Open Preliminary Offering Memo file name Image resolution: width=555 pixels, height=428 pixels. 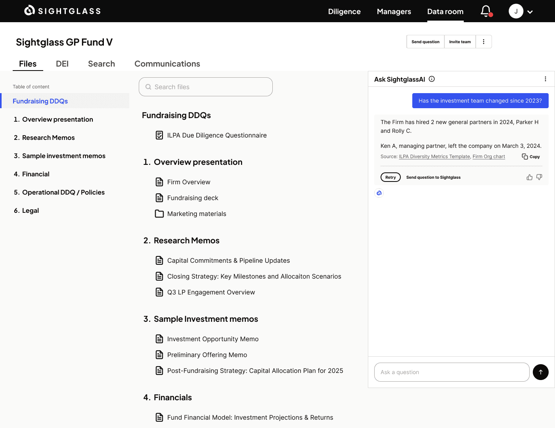(207, 355)
